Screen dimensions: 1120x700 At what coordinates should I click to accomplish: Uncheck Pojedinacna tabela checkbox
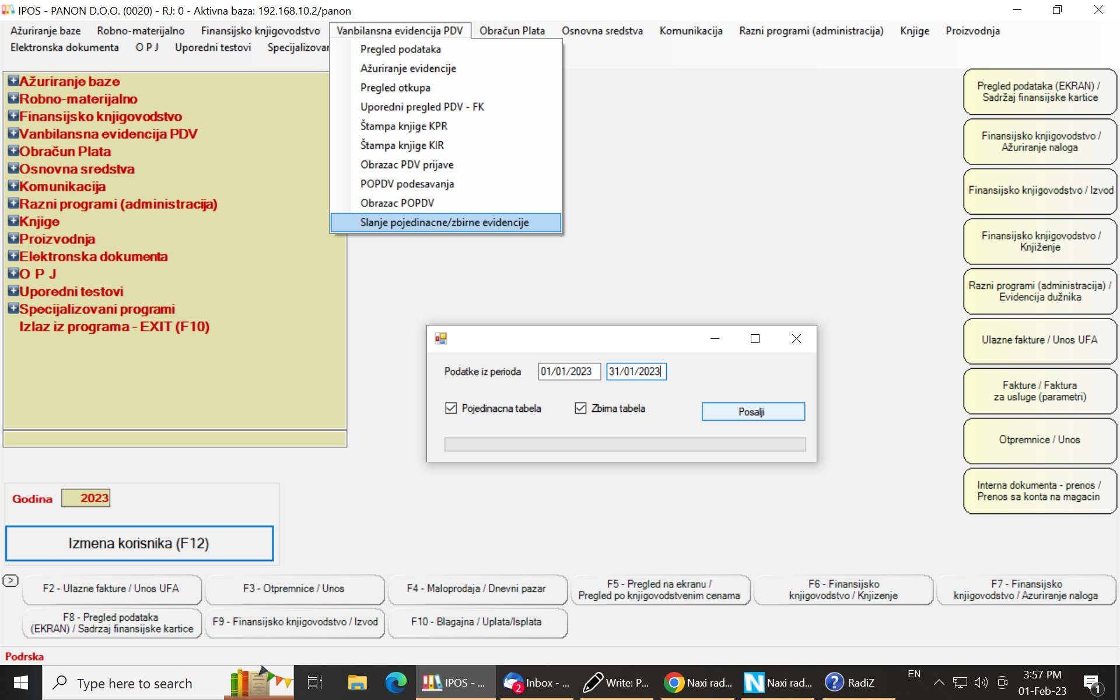(x=451, y=408)
